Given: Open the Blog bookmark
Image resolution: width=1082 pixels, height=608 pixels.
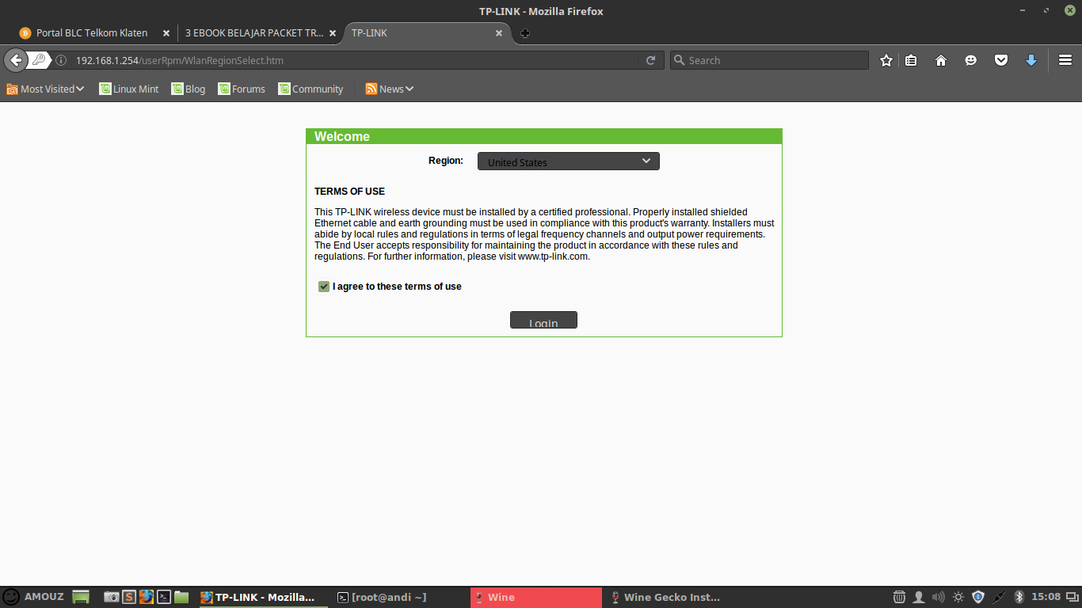Looking at the screenshot, I should coord(189,89).
